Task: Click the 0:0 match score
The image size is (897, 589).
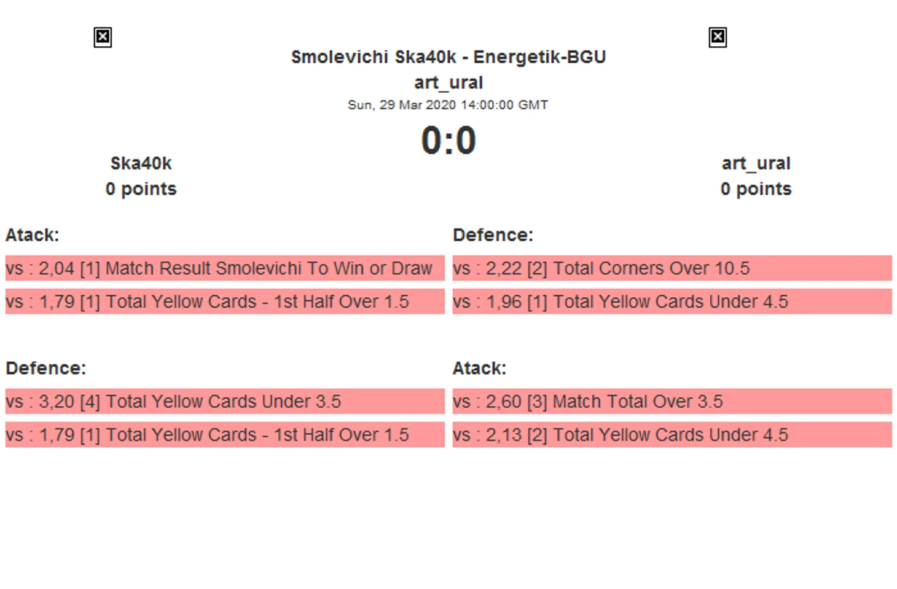Action: (x=448, y=140)
